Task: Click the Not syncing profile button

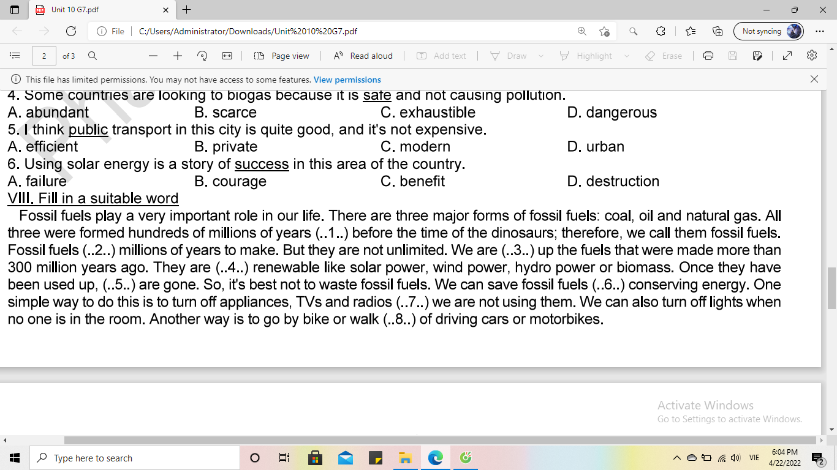Action: pos(768,31)
